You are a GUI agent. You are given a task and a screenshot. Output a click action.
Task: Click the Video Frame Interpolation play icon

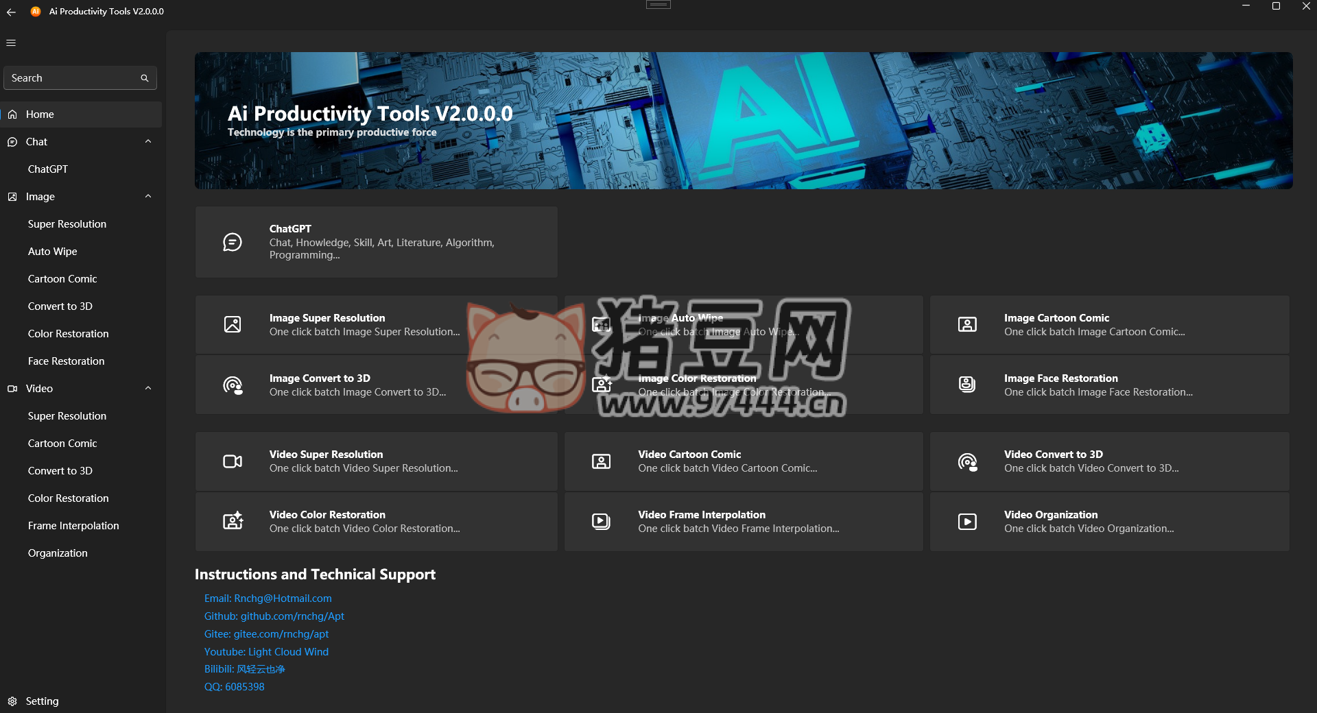tap(601, 522)
